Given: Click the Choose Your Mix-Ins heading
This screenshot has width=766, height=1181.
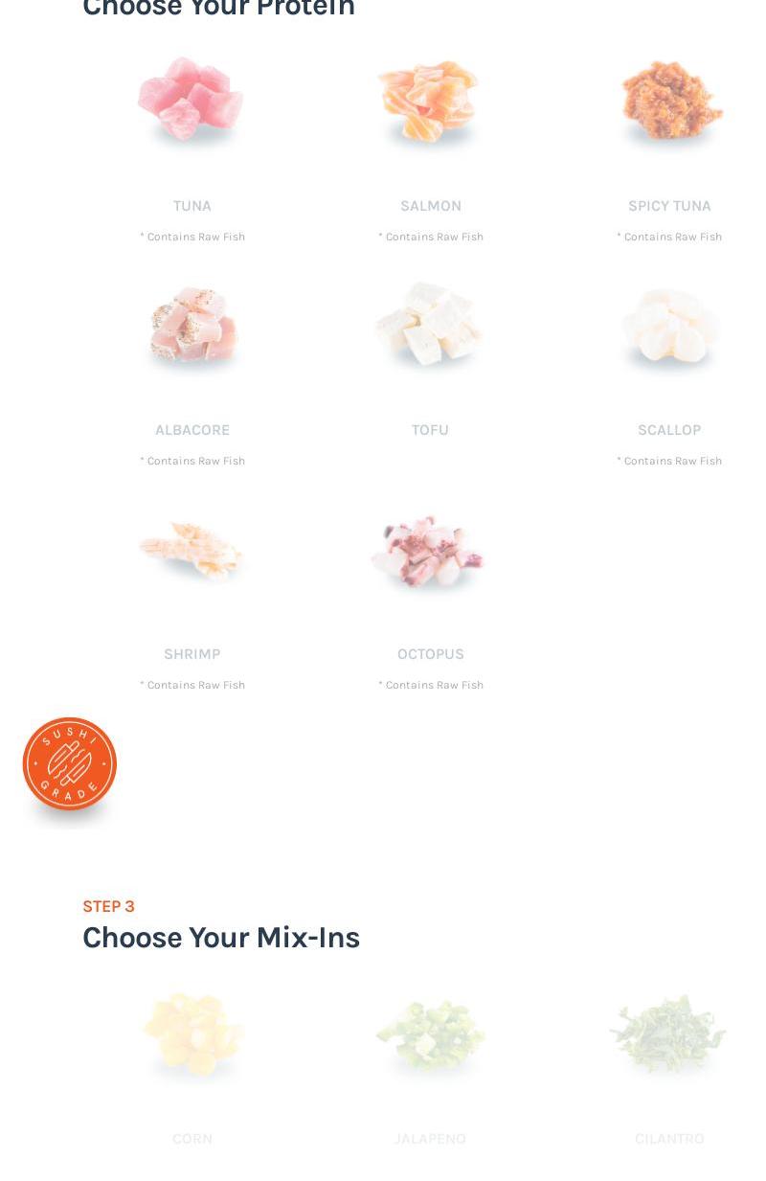Looking at the screenshot, I should 221,938.
